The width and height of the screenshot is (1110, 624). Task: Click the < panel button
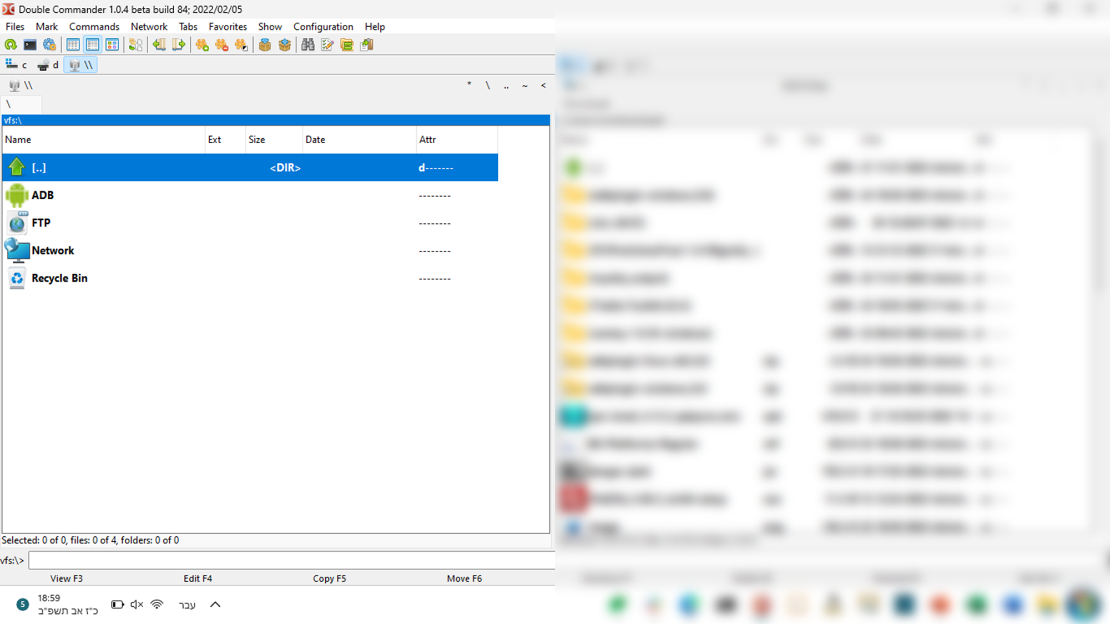[543, 85]
